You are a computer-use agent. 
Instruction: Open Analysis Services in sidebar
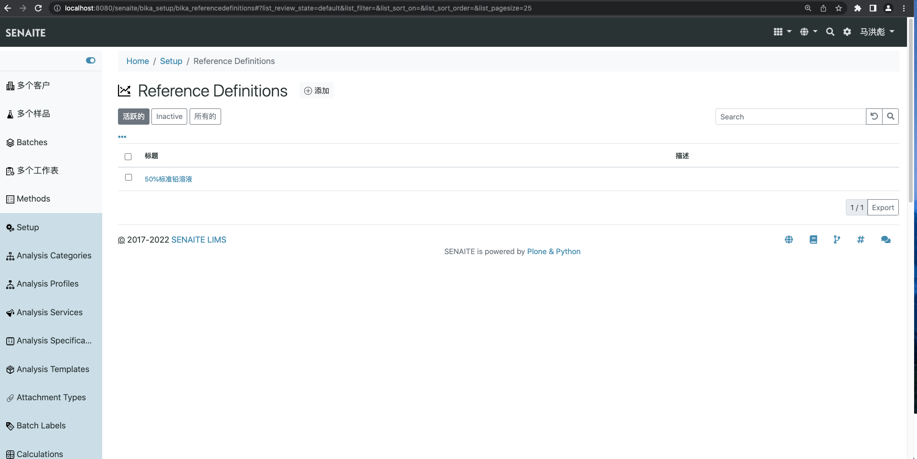pos(44,312)
